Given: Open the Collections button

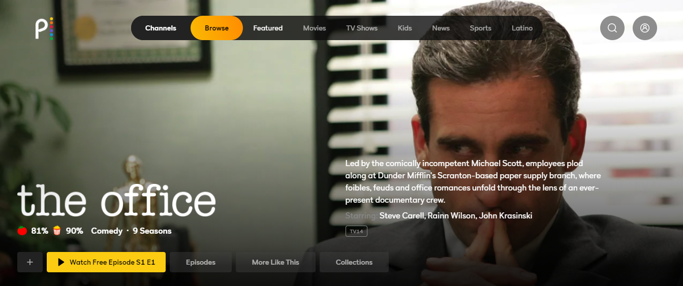Looking at the screenshot, I should (x=354, y=262).
